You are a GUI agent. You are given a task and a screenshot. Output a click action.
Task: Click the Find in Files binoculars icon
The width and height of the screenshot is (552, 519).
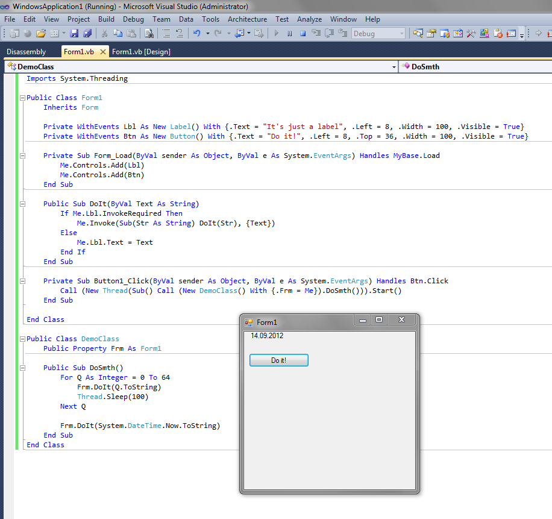pyautogui.click(x=148, y=34)
